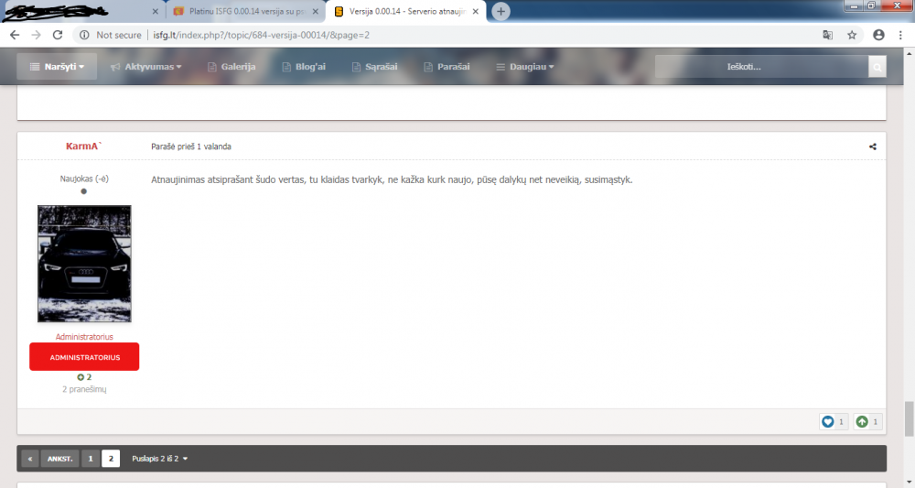Open the KarmA` username profile link
Image resolution: width=915 pixels, height=488 pixels.
[84, 146]
